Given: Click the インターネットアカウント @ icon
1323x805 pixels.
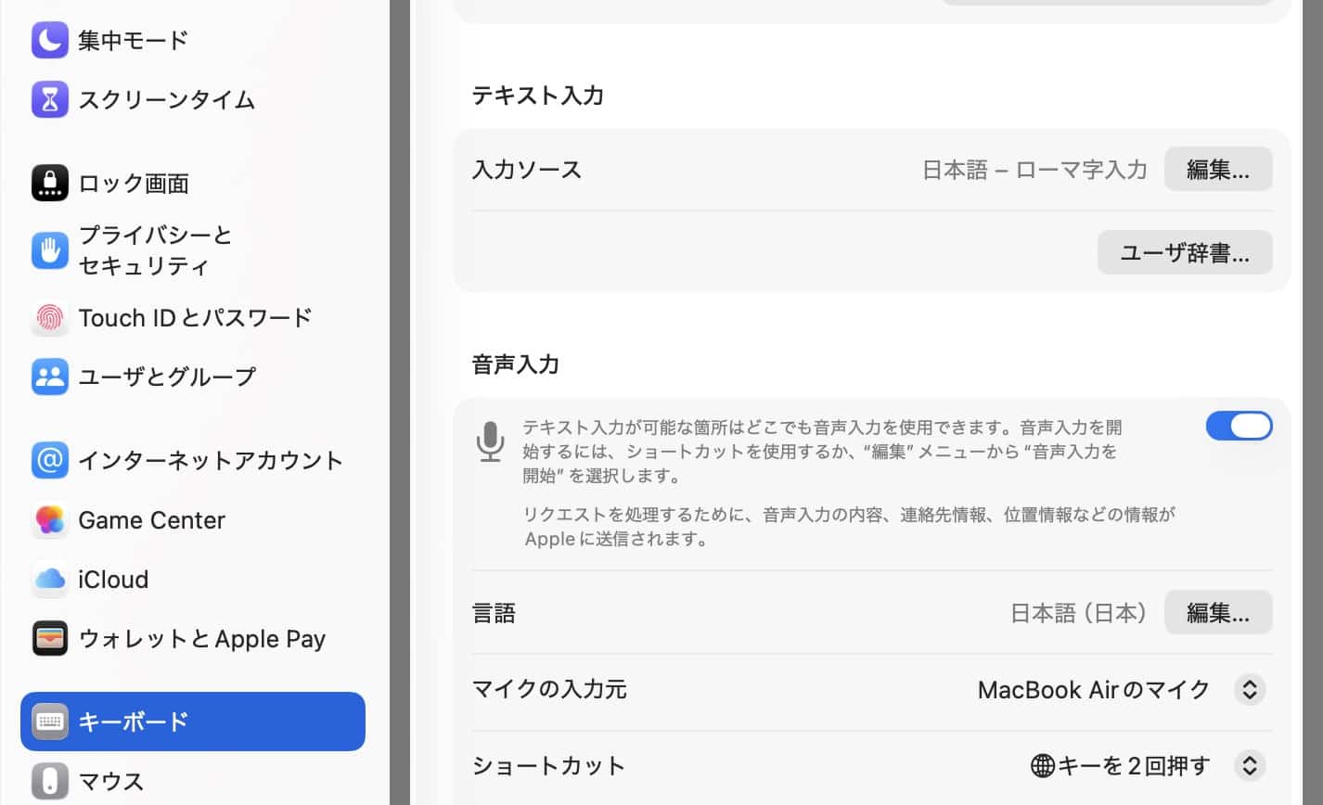Looking at the screenshot, I should [50, 460].
